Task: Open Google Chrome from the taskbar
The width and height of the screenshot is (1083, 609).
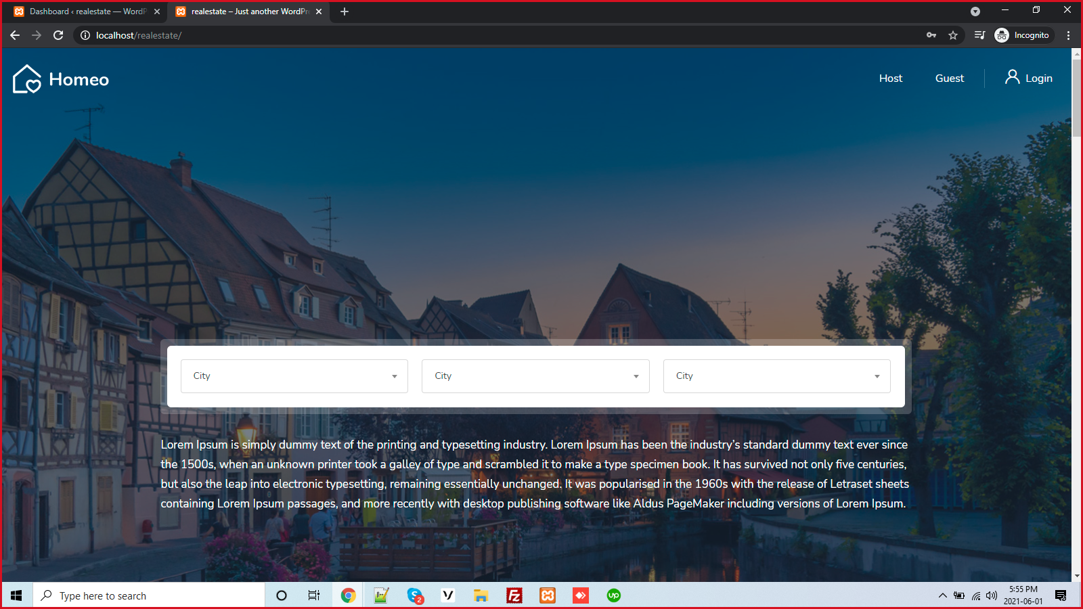Action: pyautogui.click(x=348, y=595)
